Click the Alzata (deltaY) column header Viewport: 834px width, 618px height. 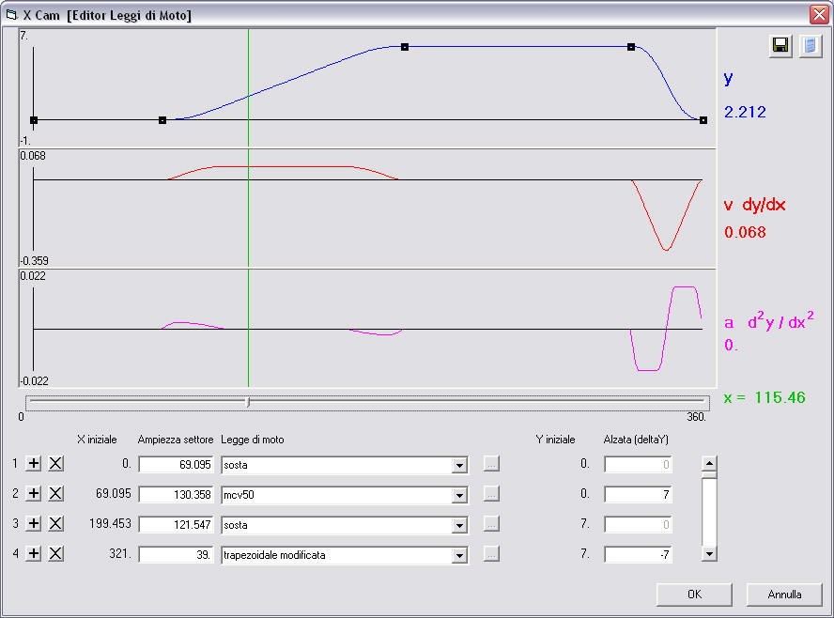click(x=636, y=440)
